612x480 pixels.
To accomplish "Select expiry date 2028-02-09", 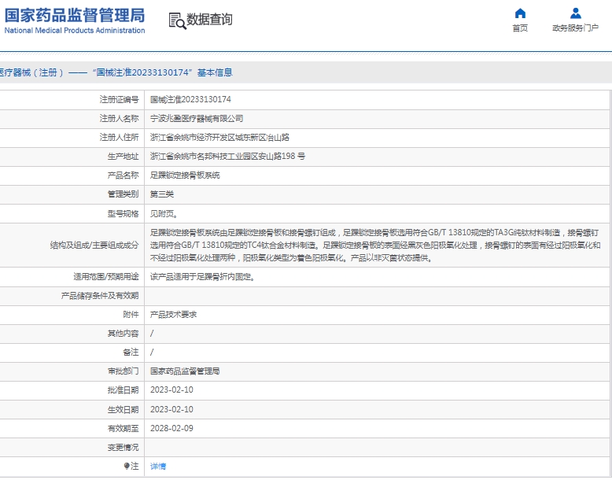I will click(x=171, y=428).
